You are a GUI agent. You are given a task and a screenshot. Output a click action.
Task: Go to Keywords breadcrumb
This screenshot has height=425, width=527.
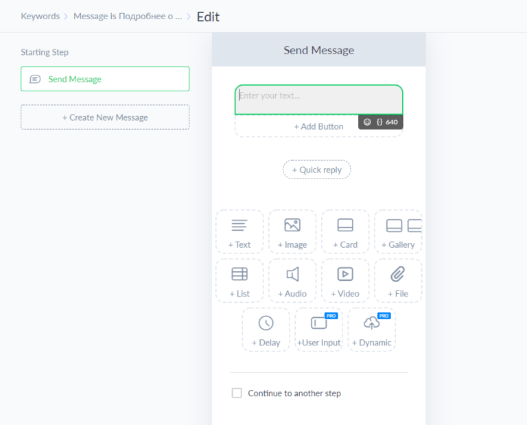[40, 16]
